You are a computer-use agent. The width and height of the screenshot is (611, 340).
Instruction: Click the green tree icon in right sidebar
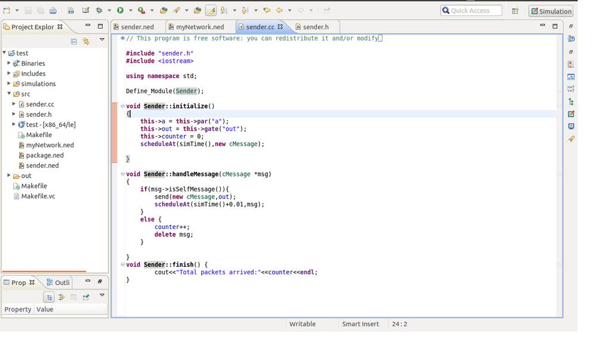coord(571,101)
